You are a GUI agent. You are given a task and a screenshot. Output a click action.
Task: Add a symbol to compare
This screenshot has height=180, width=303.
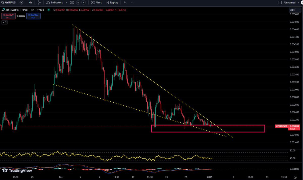click(x=21, y=3)
